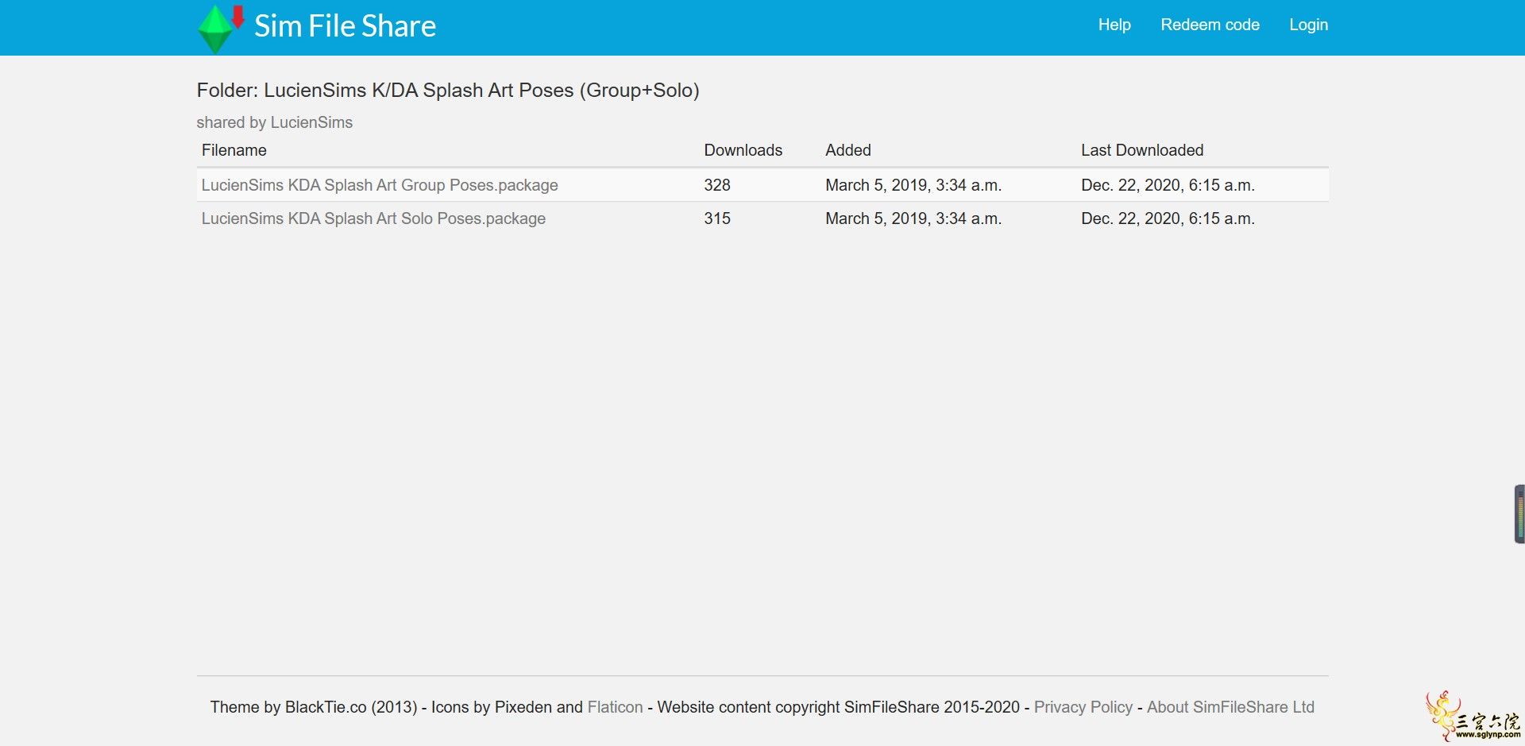
Task: Select the Added column header
Action: click(847, 150)
